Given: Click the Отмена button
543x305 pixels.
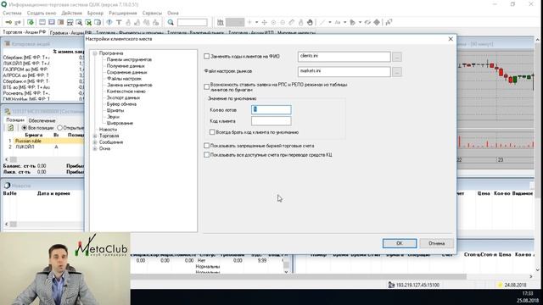Looking at the screenshot, I should (x=437, y=243).
